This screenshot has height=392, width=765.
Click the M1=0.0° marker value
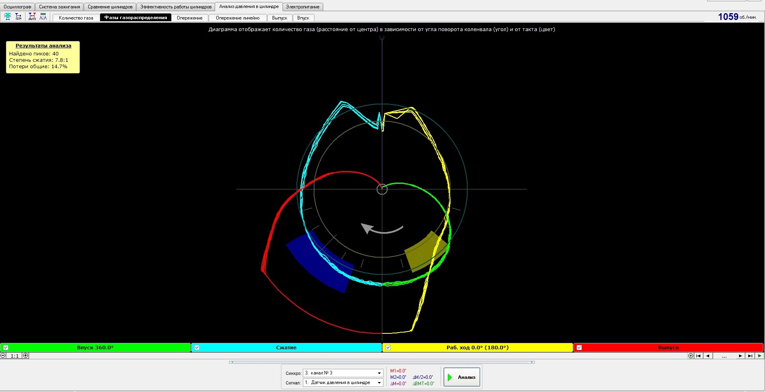tap(398, 371)
